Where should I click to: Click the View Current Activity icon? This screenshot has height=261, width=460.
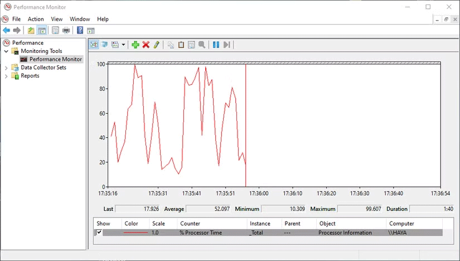(94, 45)
